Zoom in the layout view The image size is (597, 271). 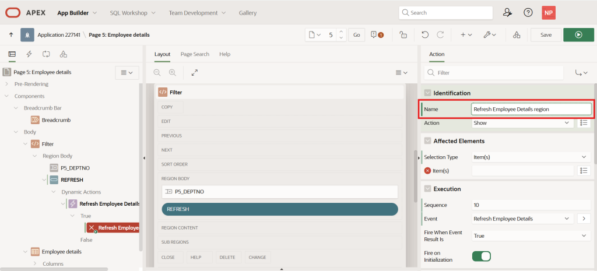pos(173,72)
